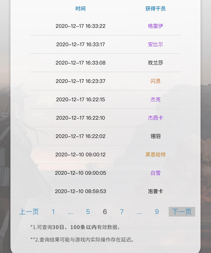Jump to page 7
Viewport: 211px width, 253px height.
coord(122,212)
